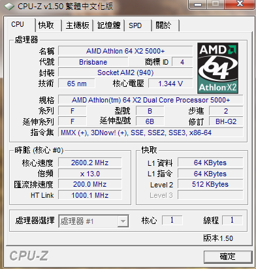Click the code name value Brisbane

click(x=93, y=62)
